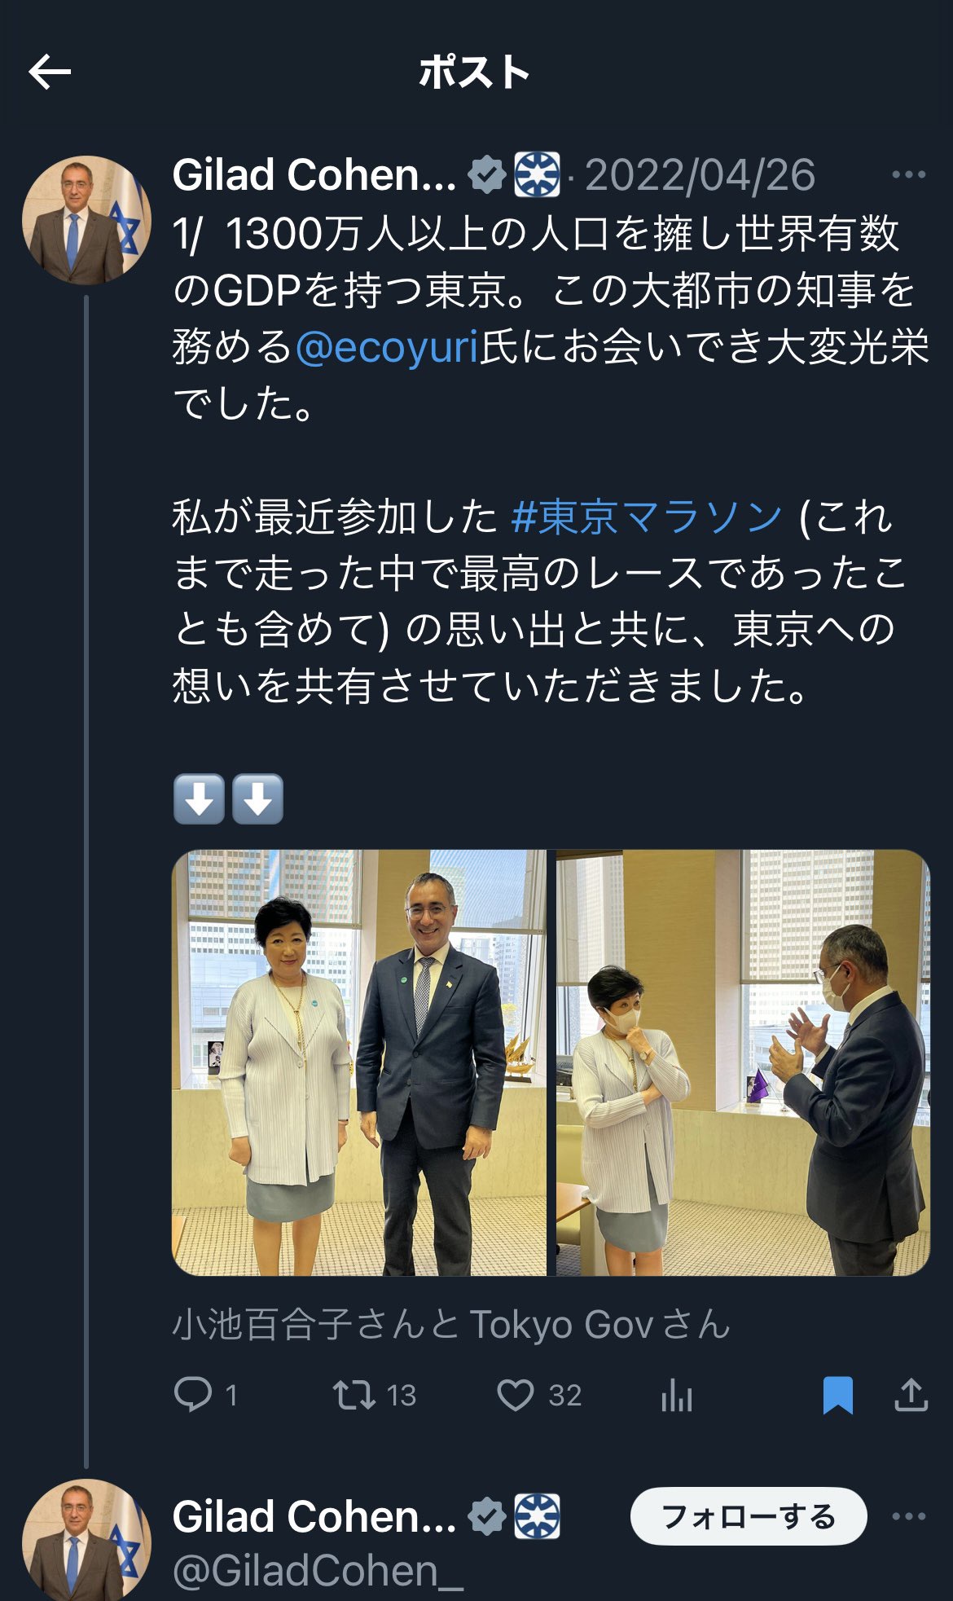Open the three-dot menu of the first post
The height and width of the screenshot is (1601, 953).
pyautogui.click(x=909, y=174)
